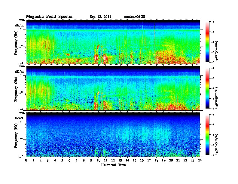
Task: Click the dH/dt panel label
Action: click(x=19, y=25)
